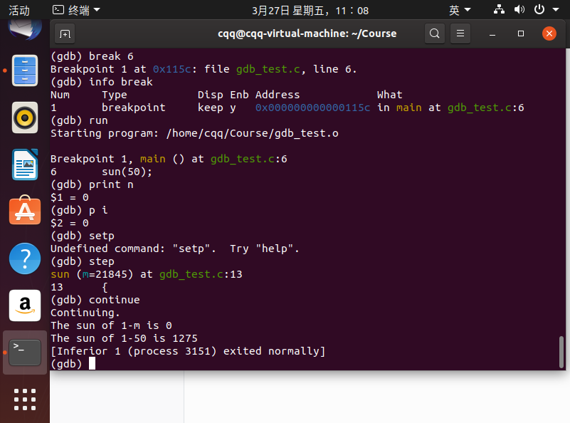Image resolution: width=570 pixels, height=423 pixels.
Task: Click the "$1 = 0" output
Action: click(x=70, y=197)
